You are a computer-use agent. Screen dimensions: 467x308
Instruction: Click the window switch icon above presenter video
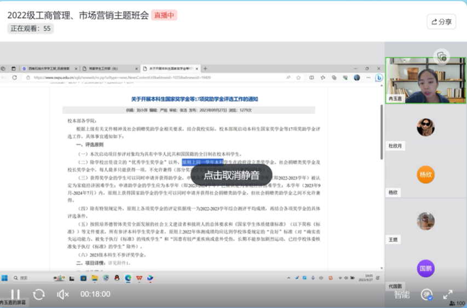(441, 56)
